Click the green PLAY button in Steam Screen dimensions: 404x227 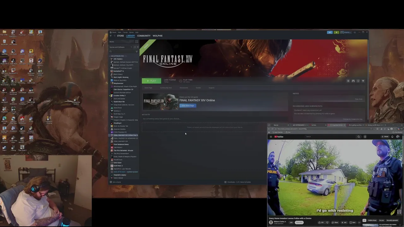(151, 81)
